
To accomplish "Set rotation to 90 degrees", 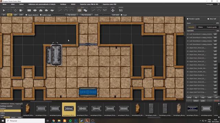I will pos(10,15).
